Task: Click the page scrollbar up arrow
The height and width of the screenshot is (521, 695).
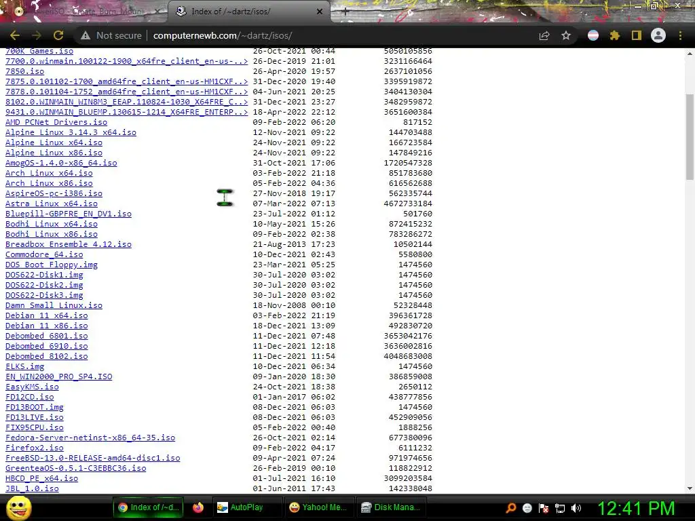Action: (x=690, y=53)
